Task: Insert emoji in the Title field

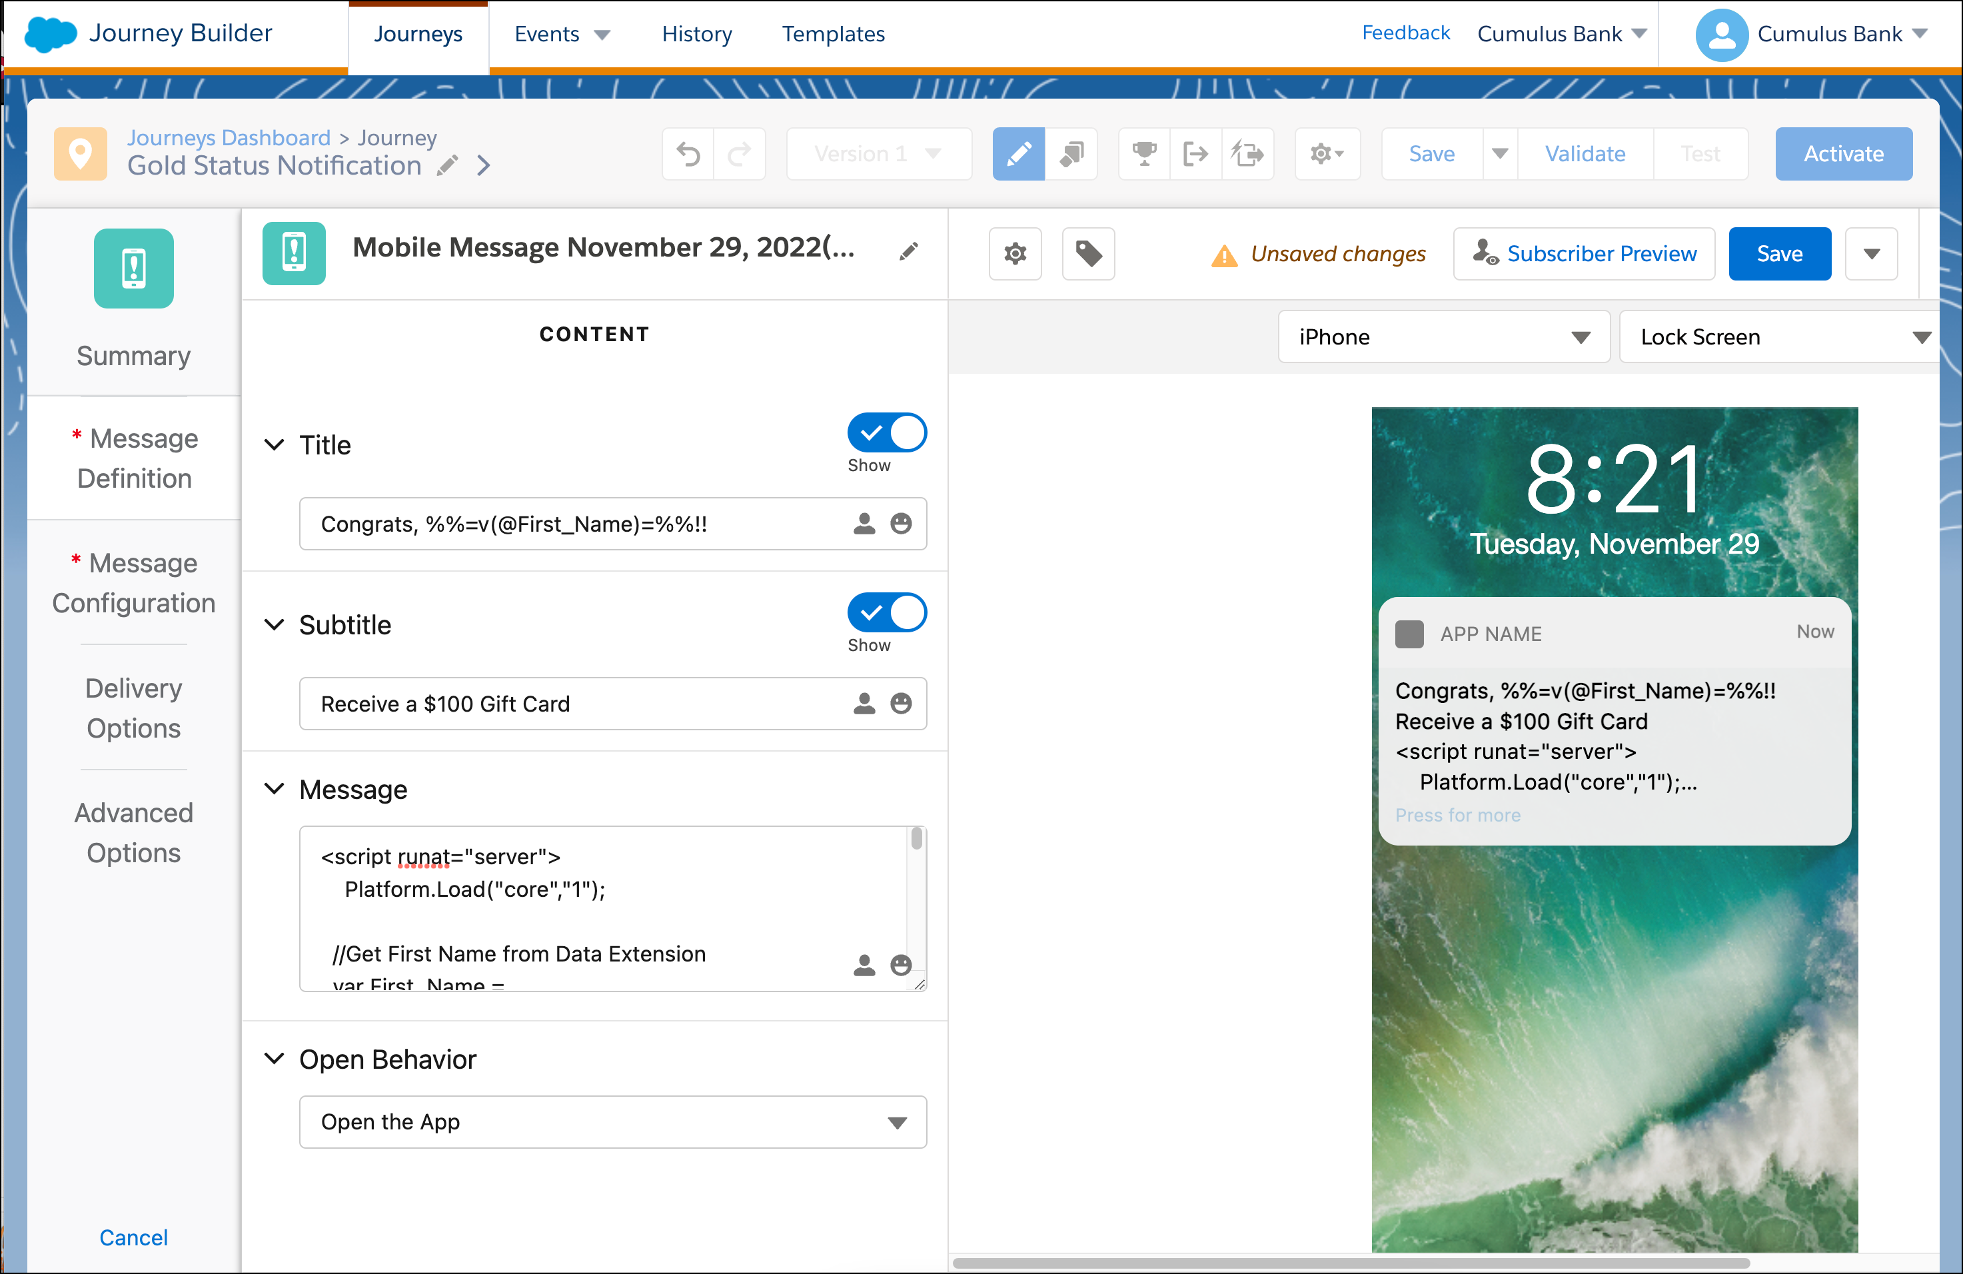Action: (902, 524)
